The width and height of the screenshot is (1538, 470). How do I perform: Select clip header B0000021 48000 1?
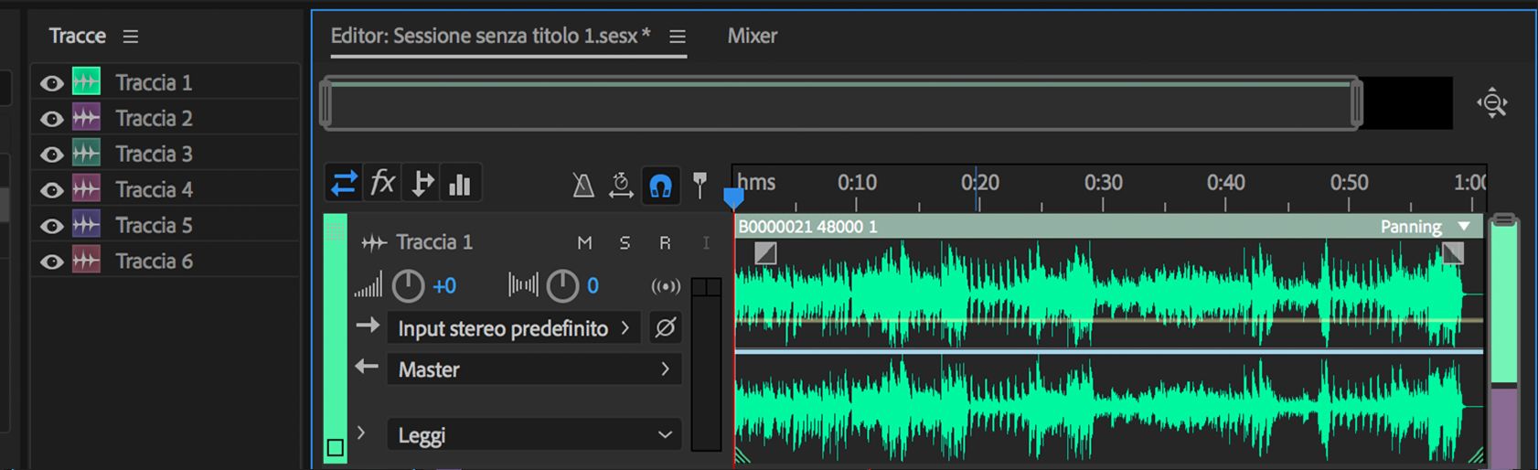click(x=807, y=227)
